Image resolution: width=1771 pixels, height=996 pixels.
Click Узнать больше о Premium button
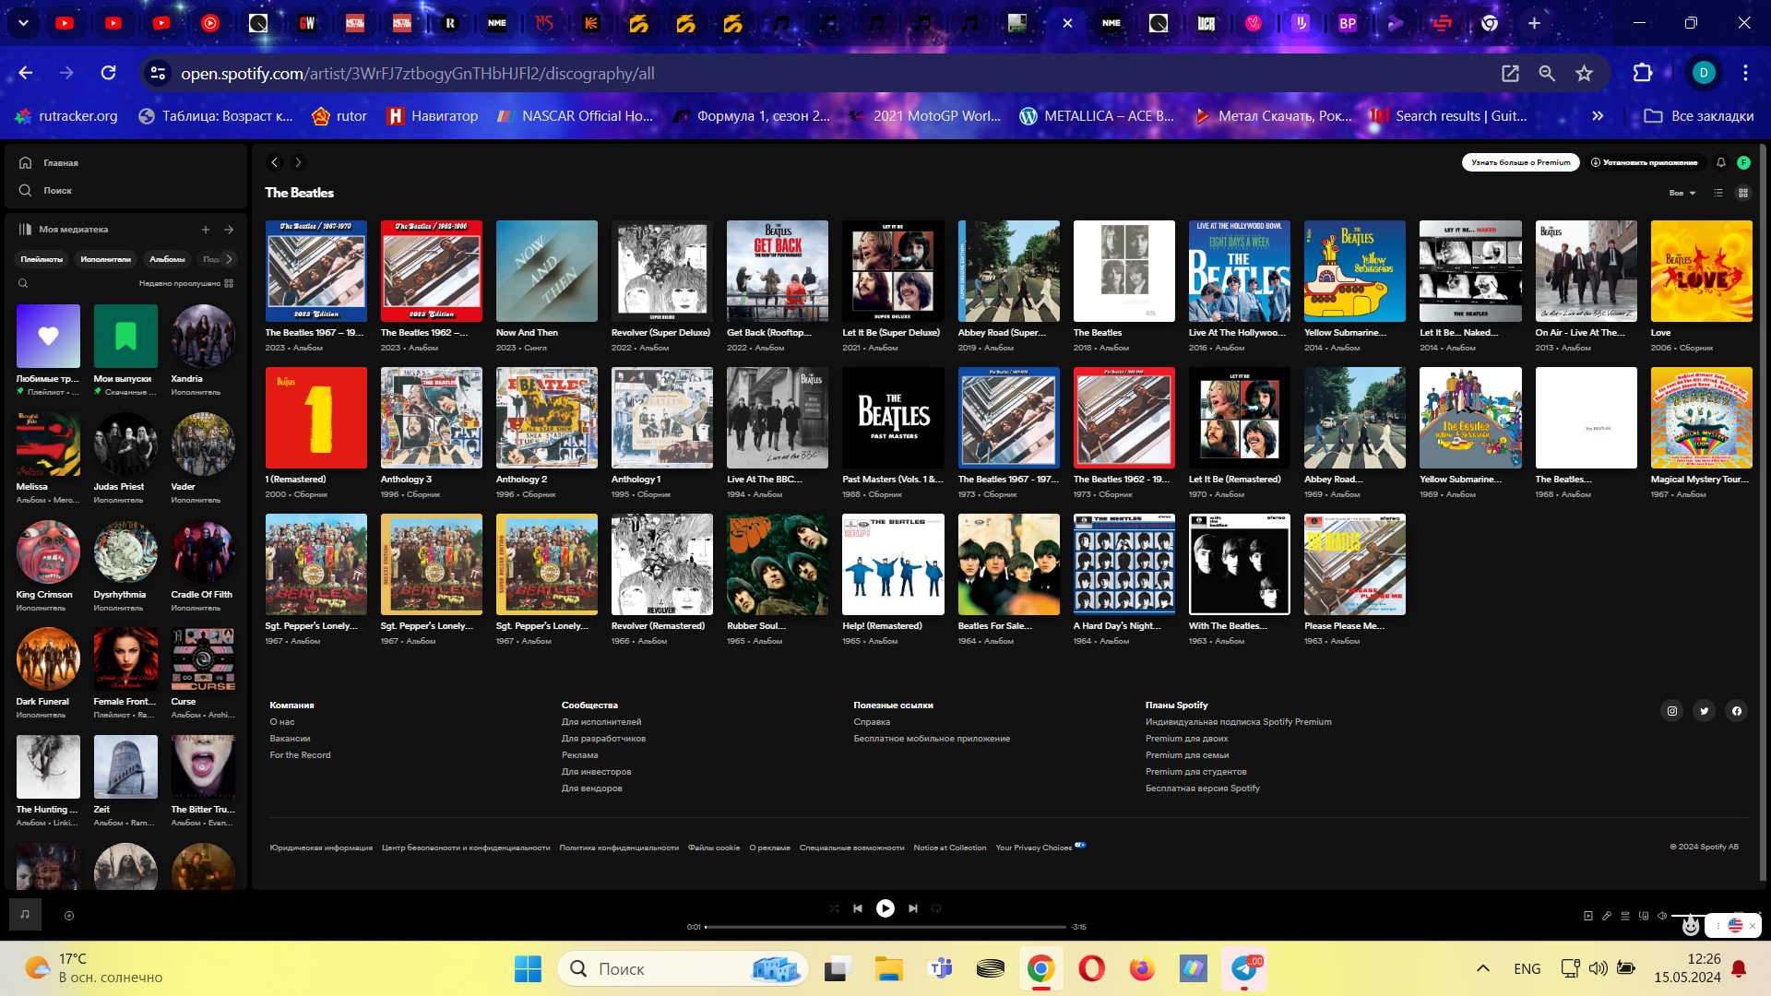[1520, 162]
